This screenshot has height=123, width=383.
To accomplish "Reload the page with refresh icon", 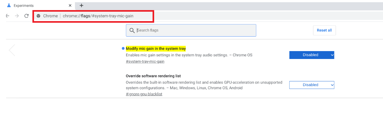I will tap(27, 16).
